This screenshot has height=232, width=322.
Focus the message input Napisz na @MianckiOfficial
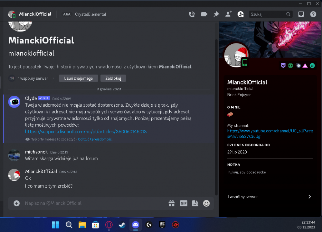pos(94,203)
